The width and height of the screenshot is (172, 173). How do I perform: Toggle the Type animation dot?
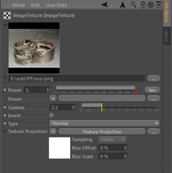5,123
